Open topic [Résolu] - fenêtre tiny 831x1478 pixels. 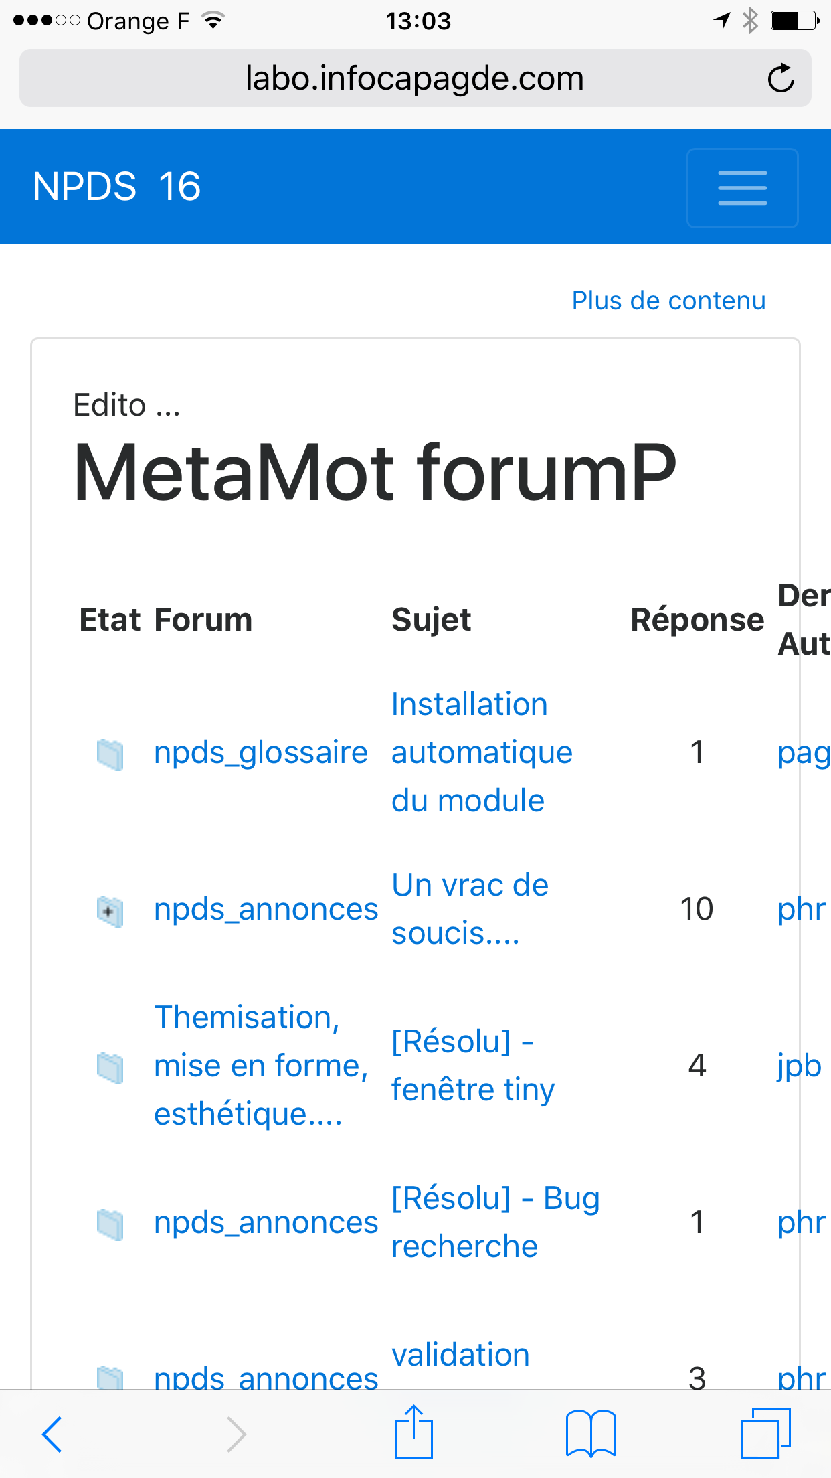pos(473,1066)
